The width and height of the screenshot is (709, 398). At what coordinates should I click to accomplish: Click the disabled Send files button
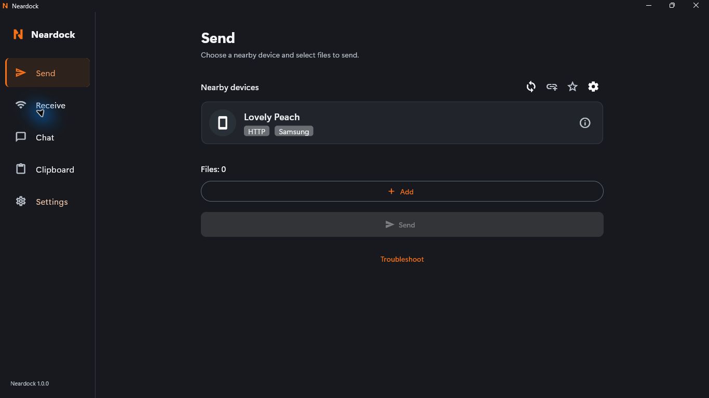pyautogui.click(x=402, y=224)
